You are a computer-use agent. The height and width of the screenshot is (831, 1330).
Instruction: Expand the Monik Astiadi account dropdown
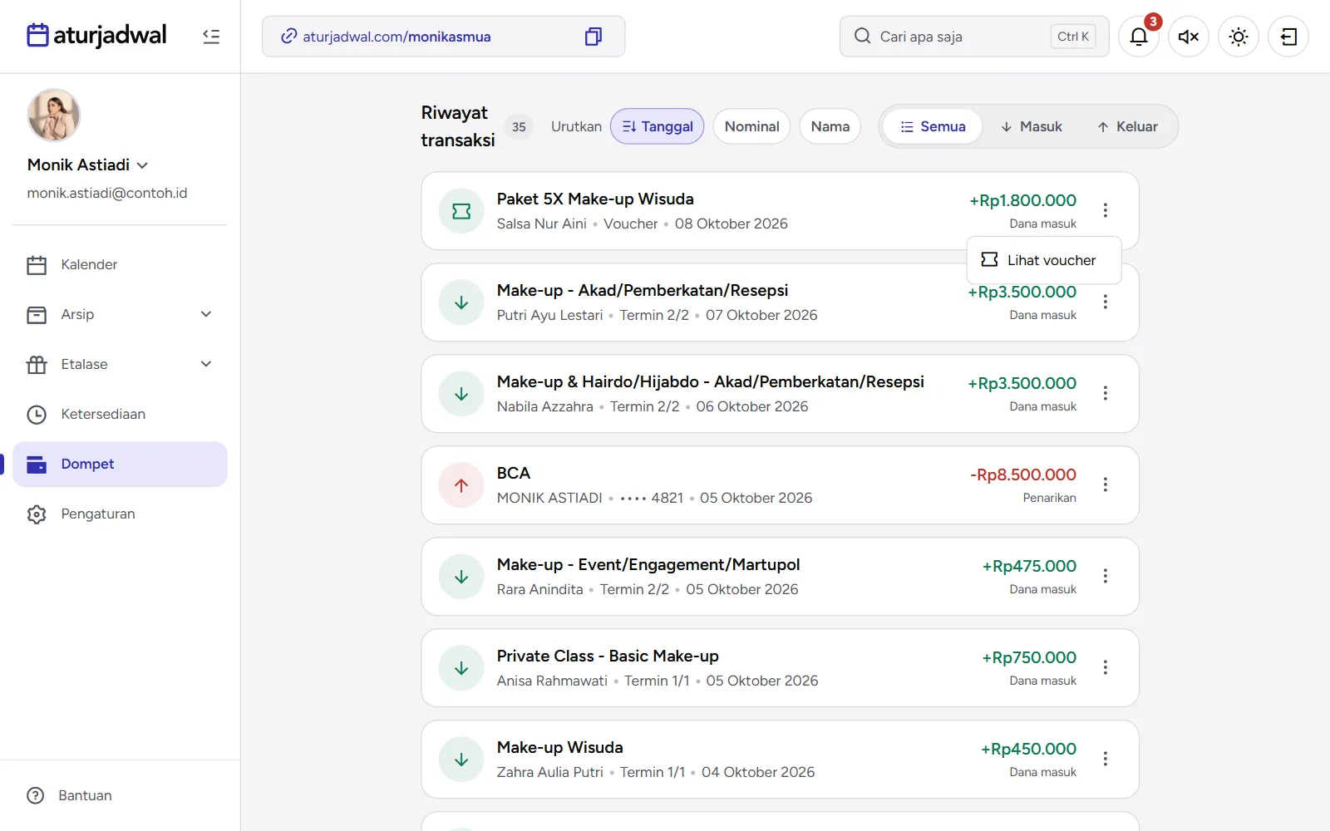pos(142,165)
